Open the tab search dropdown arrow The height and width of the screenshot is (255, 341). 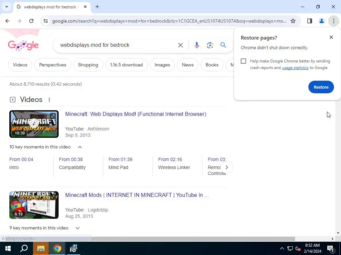[7, 7]
